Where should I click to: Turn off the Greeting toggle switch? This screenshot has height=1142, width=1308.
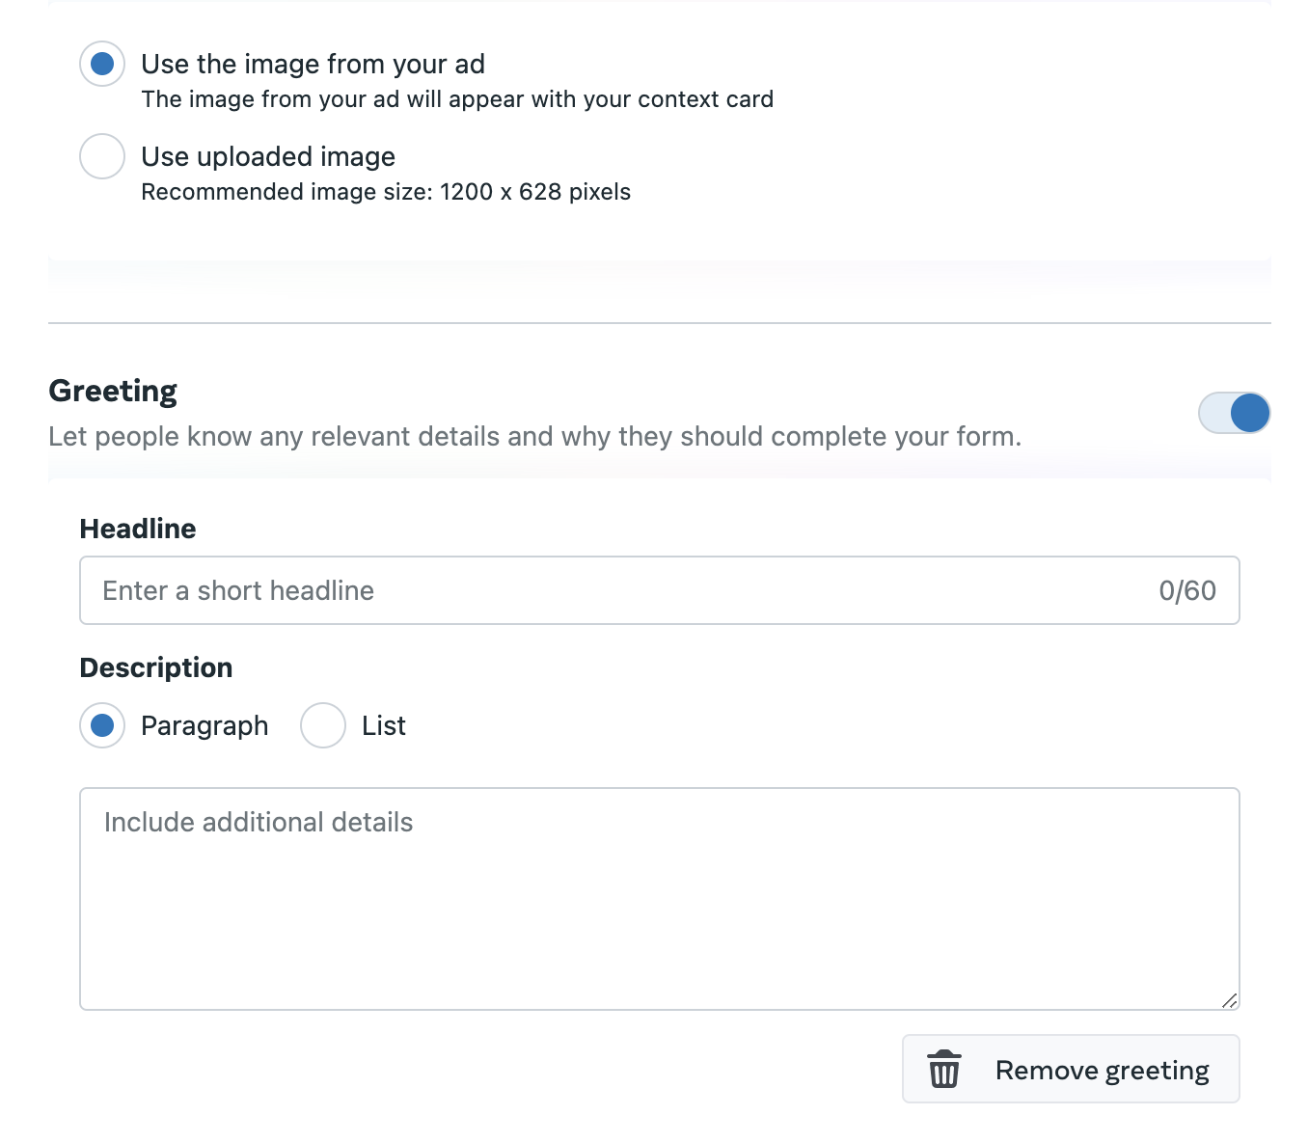point(1234,413)
